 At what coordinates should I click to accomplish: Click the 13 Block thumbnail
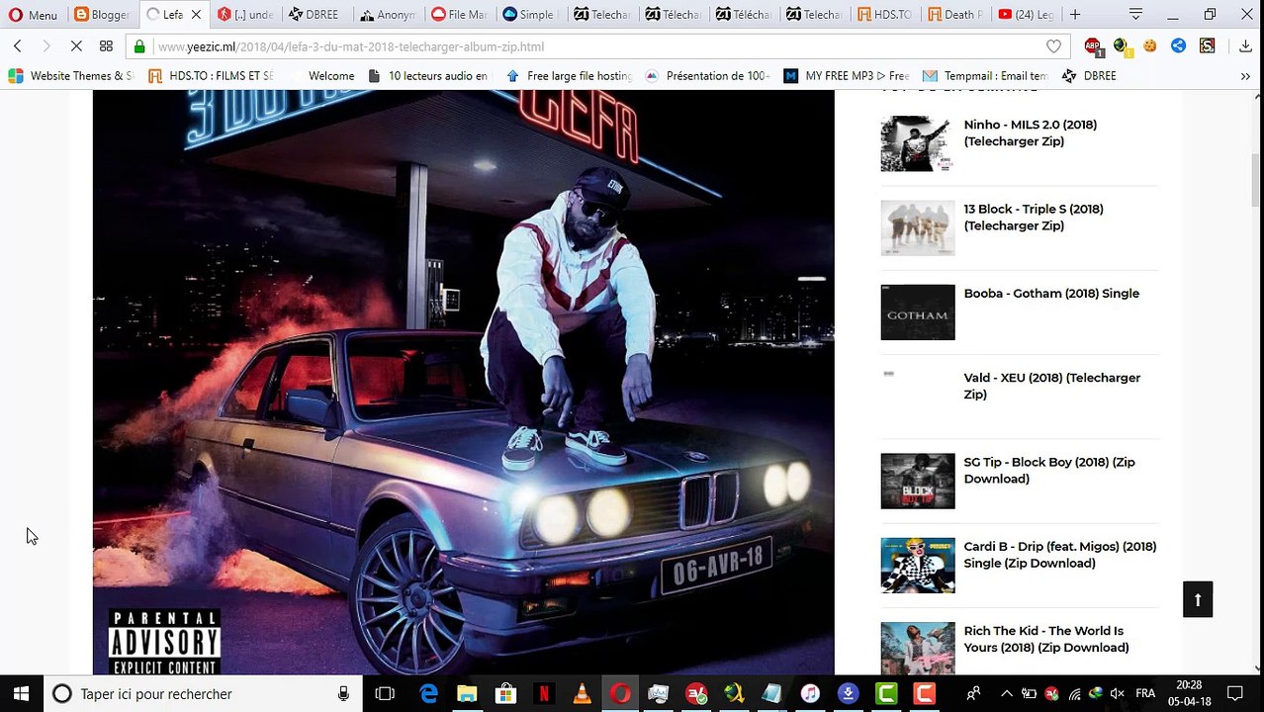[917, 227]
